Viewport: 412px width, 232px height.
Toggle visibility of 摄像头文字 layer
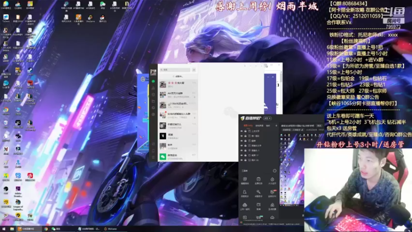tap(242, 145)
